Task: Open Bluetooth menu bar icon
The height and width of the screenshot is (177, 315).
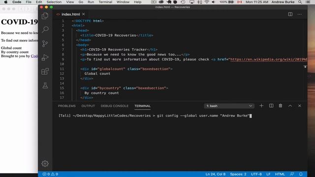Action: click(199, 2)
